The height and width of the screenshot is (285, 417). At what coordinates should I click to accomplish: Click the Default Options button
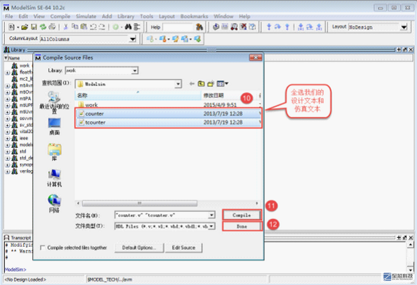pyautogui.click(x=139, y=248)
